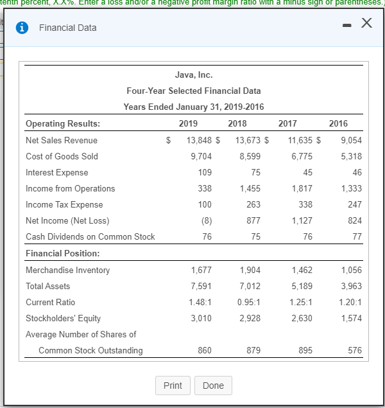Click the Done button

click(x=213, y=386)
